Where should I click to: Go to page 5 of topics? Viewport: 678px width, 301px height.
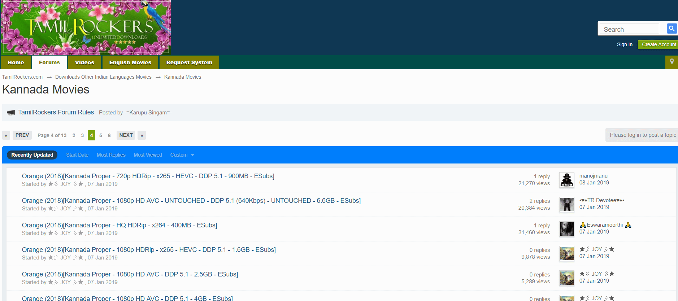tap(101, 135)
